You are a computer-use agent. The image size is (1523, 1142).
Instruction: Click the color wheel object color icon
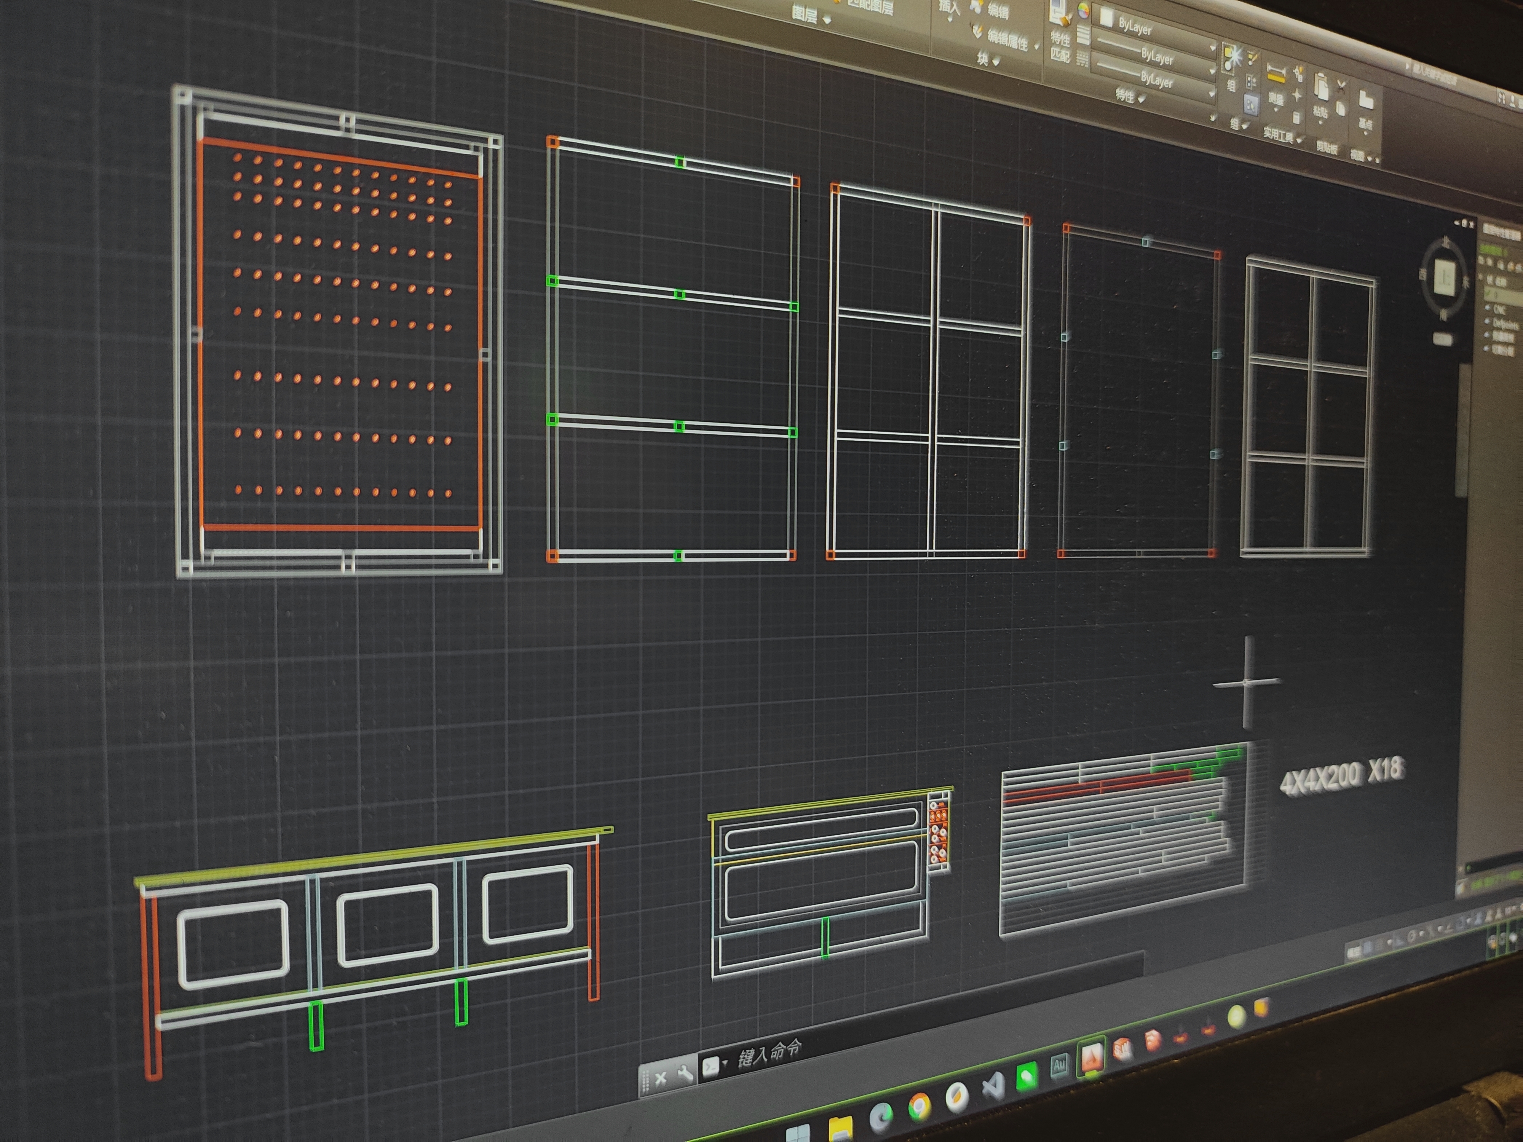[1083, 10]
